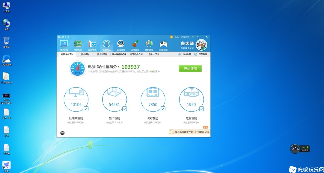Open the 网络 network desktop icon
This screenshot has width=324, height=173.
point(6,25)
